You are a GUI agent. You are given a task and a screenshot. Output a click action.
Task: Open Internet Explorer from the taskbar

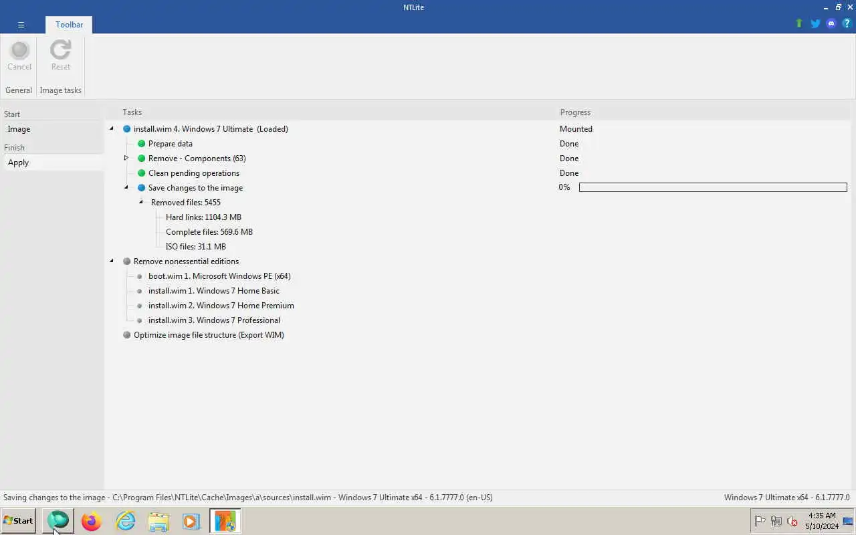click(x=125, y=521)
